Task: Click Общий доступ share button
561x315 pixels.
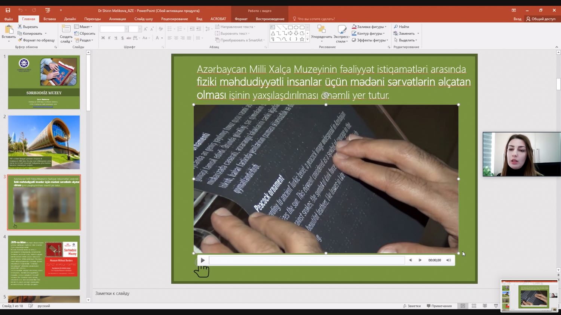Action: (540, 19)
